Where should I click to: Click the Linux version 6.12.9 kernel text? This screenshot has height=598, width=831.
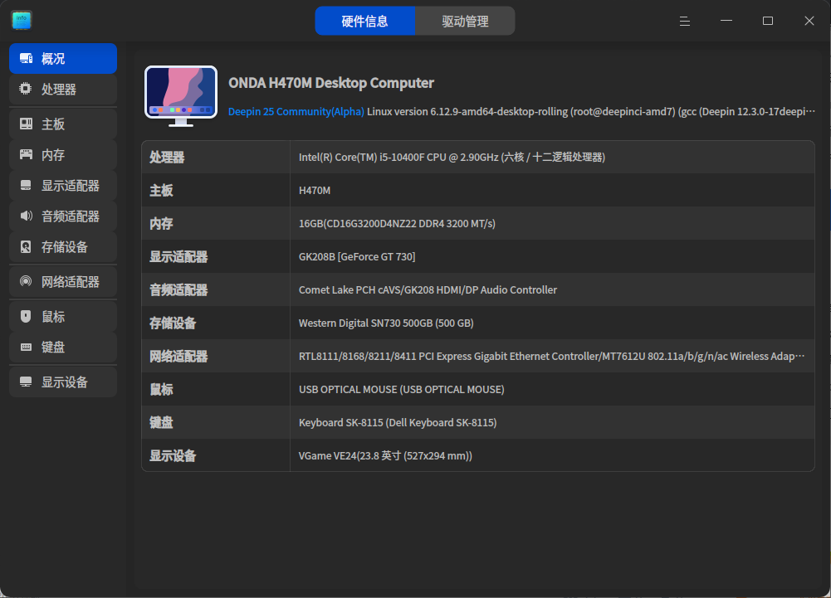591,112
